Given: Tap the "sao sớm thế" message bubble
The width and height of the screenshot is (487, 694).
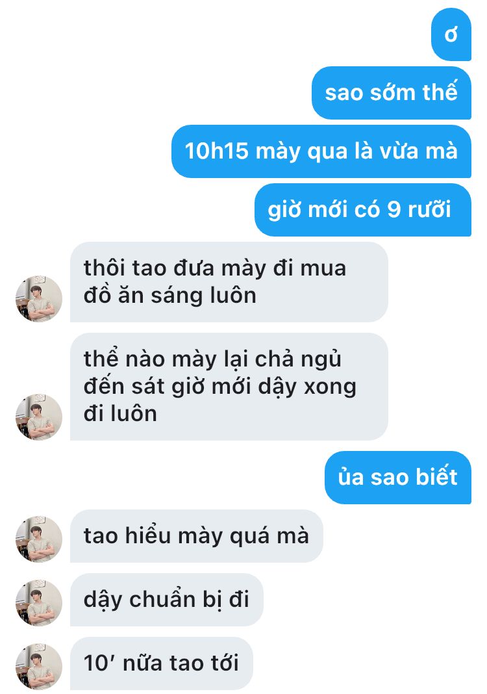Looking at the screenshot, I should [392, 93].
